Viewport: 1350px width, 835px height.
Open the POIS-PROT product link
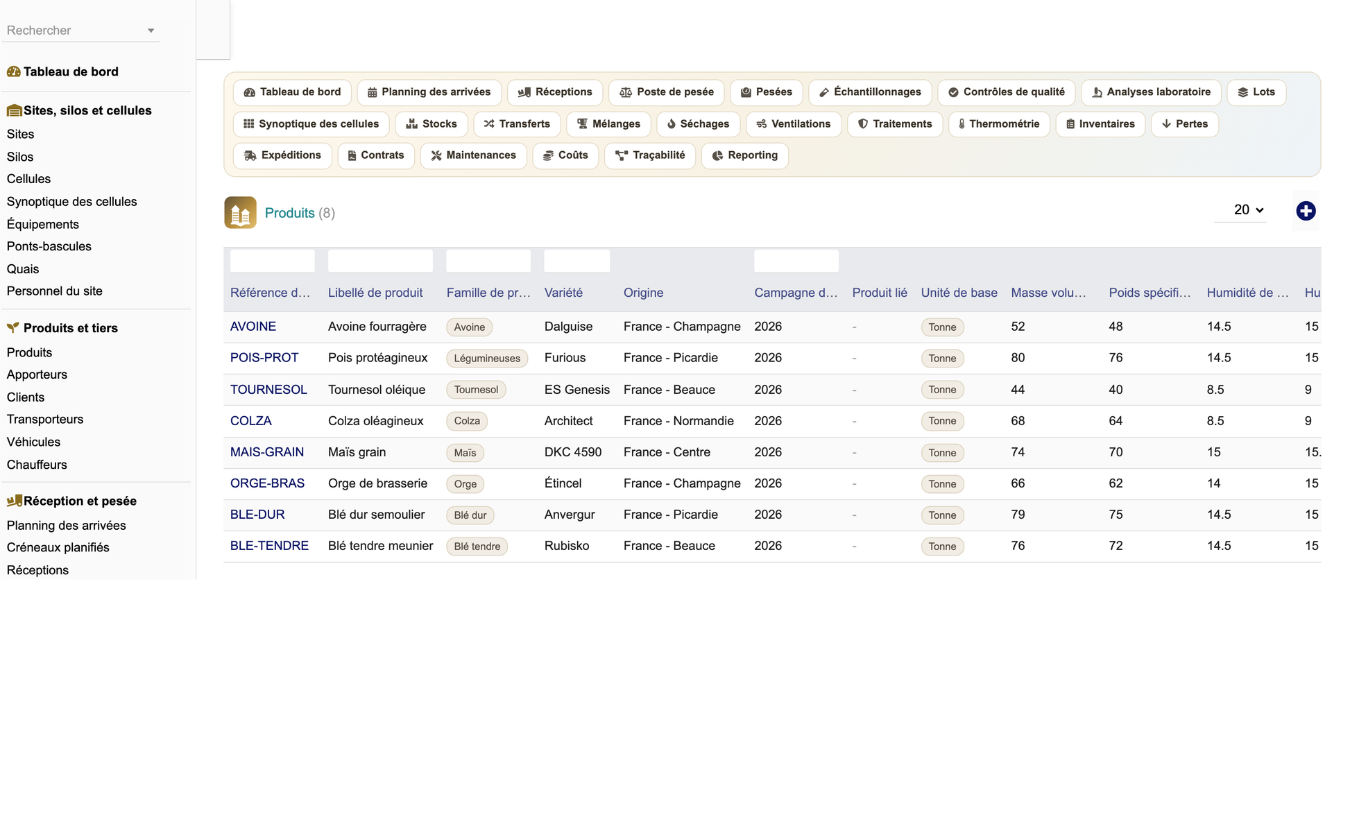point(264,358)
